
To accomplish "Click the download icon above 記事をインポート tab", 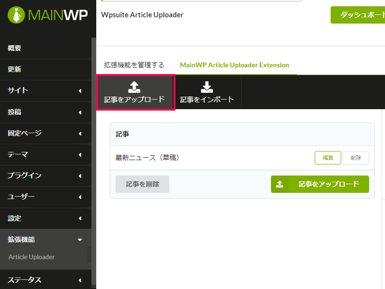I will 207,87.
